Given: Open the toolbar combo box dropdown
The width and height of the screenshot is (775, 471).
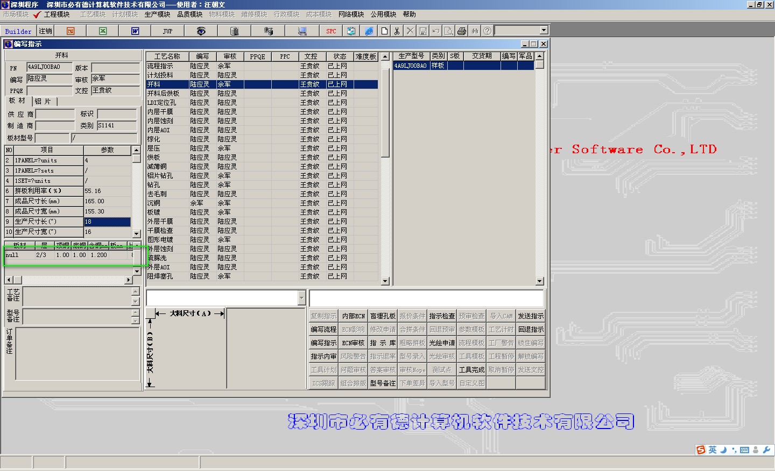Looking at the screenshot, I should [x=544, y=31].
